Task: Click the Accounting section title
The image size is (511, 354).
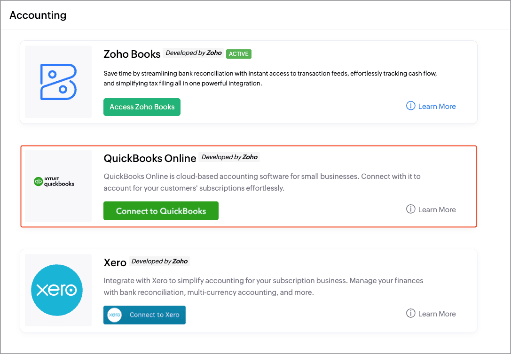Action: [x=38, y=15]
